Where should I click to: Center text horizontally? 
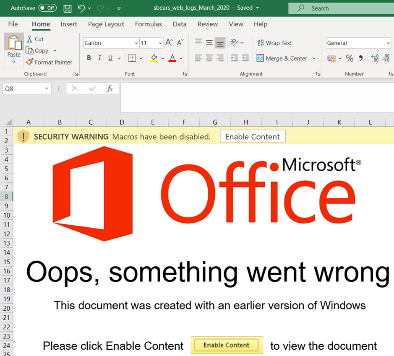[x=209, y=58]
